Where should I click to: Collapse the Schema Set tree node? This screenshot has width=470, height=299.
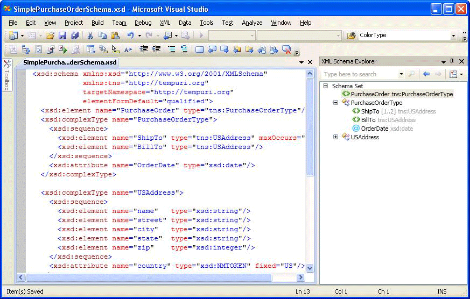[x=325, y=86]
